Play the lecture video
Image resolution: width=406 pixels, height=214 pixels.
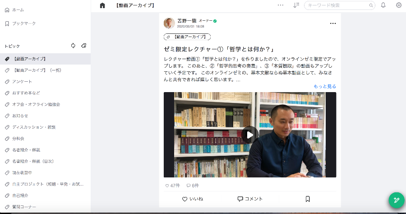[250, 135]
